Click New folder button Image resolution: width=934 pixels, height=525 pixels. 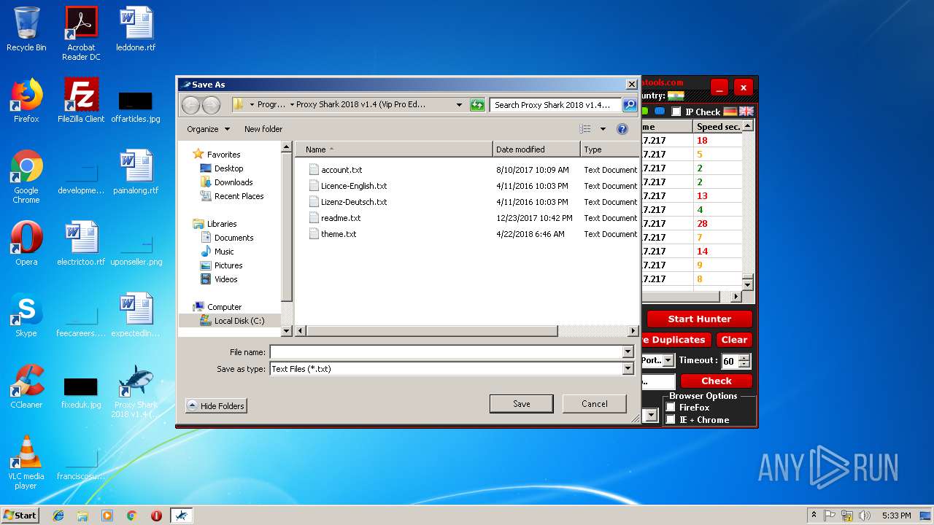[263, 129]
